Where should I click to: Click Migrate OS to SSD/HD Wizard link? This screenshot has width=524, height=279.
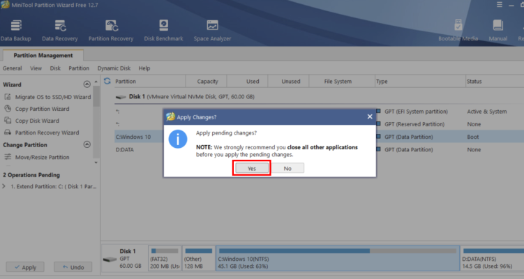tap(53, 97)
